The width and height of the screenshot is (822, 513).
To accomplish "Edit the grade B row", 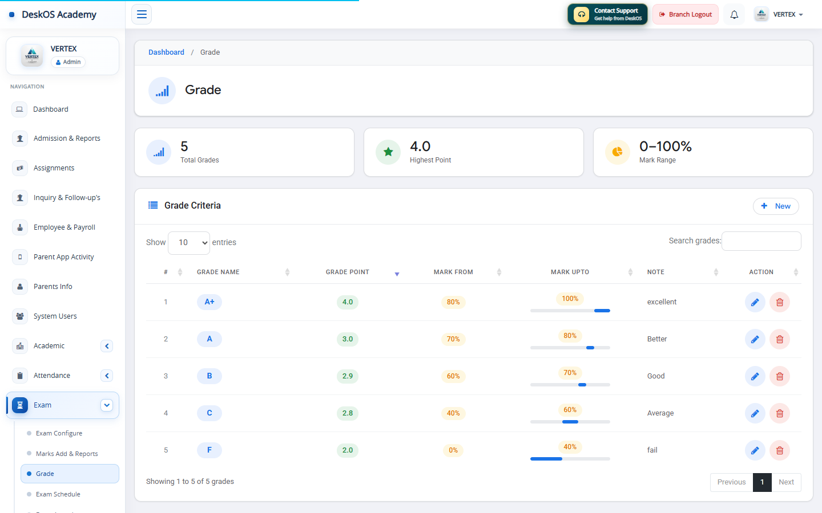I will (x=755, y=376).
